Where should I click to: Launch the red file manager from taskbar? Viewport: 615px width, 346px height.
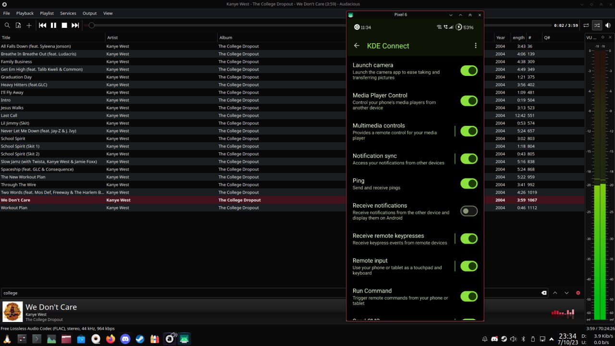click(x=66, y=339)
